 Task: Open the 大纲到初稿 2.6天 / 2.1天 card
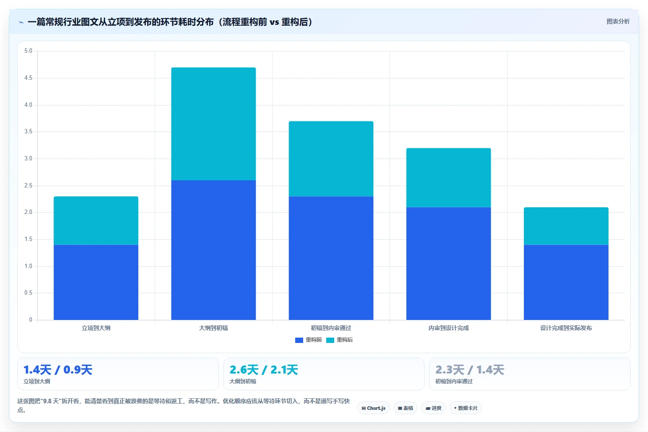click(324, 374)
